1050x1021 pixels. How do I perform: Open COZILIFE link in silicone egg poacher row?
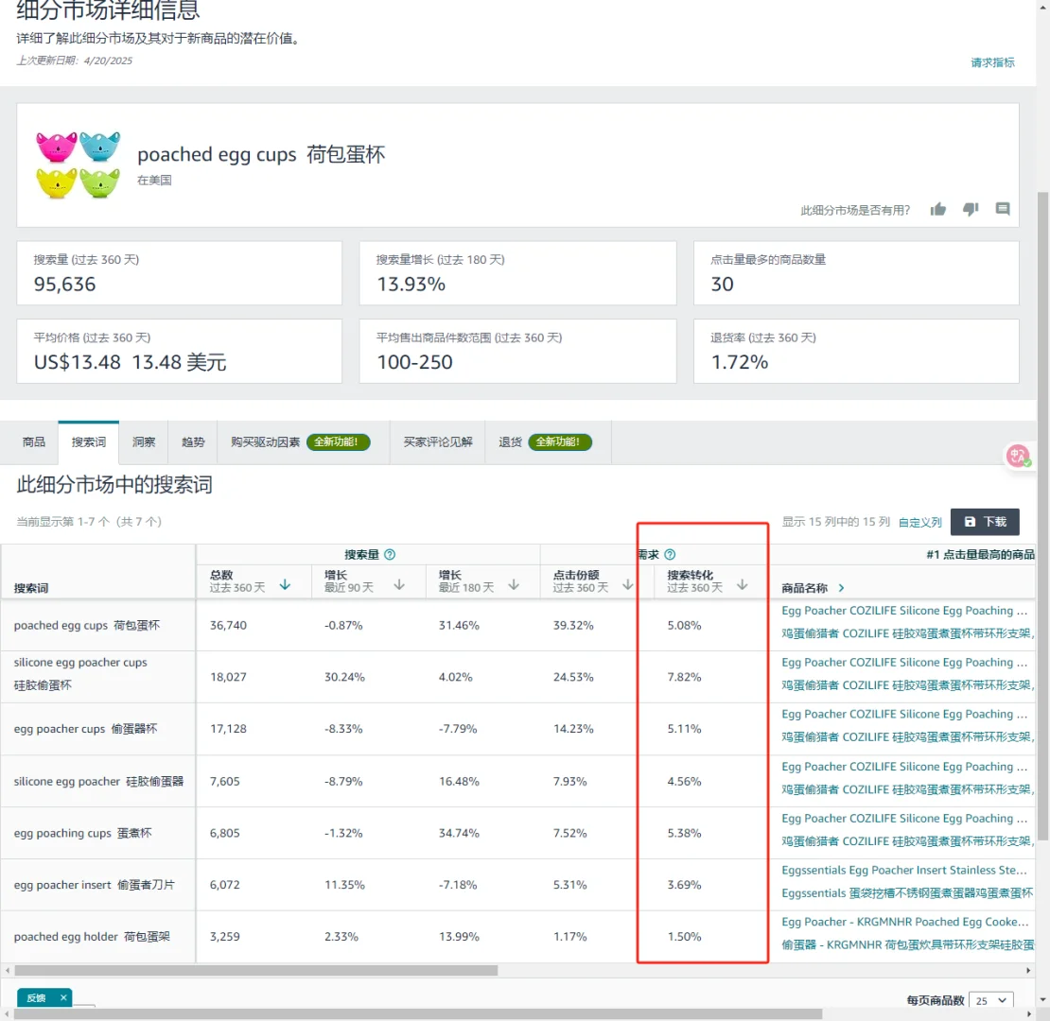pyautogui.click(x=904, y=766)
